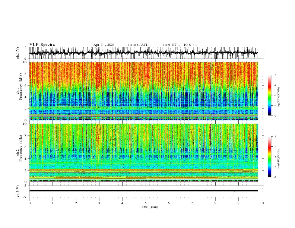Click the upper PSD color bar
The image size is (295, 228).
coord(269,95)
